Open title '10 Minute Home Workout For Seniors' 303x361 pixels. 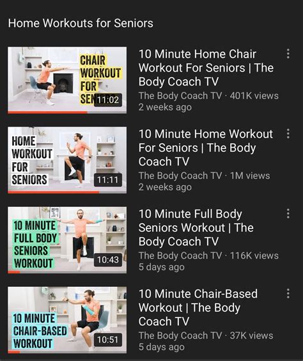point(206,148)
